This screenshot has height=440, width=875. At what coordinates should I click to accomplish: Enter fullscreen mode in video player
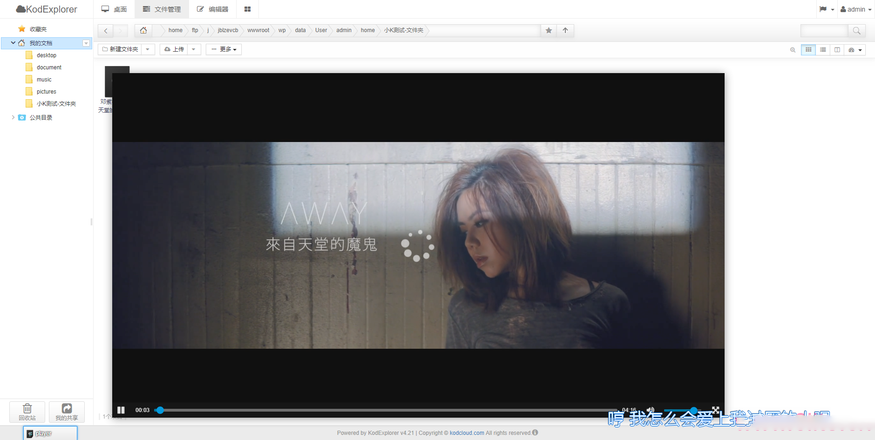715,410
